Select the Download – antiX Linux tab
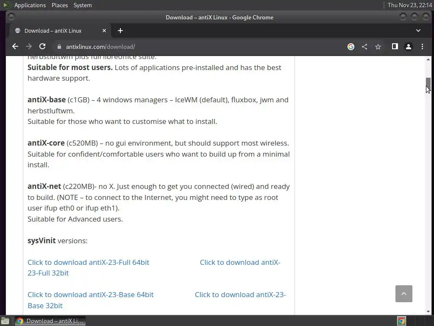This screenshot has width=434, height=326. [x=59, y=31]
